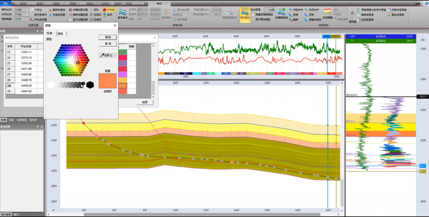
Task: Toggle 隐藏后置解释段 checkbox
Action: coord(253,15)
